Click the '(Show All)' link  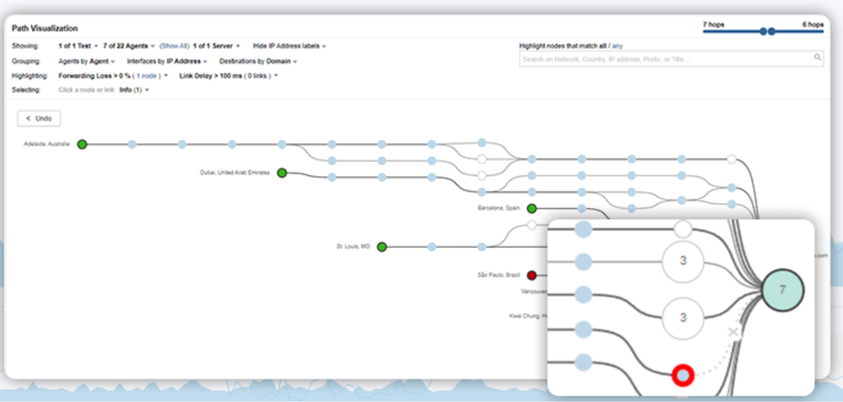coord(175,46)
